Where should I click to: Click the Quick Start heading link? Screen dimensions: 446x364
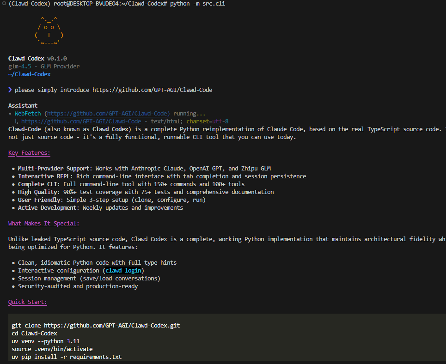click(27, 302)
